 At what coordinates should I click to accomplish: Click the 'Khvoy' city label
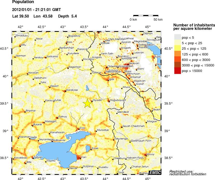[150, 154]
